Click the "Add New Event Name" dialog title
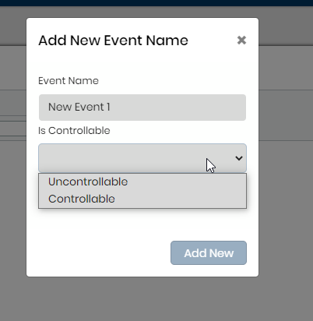Image resolution: width=313 pixels, height=321 pixels. [x=114, y=41]
